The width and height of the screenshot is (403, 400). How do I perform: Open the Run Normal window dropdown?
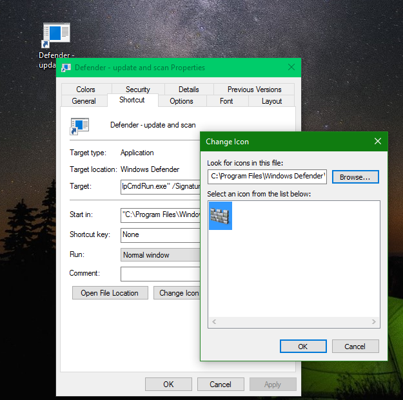tap(161, 255)
